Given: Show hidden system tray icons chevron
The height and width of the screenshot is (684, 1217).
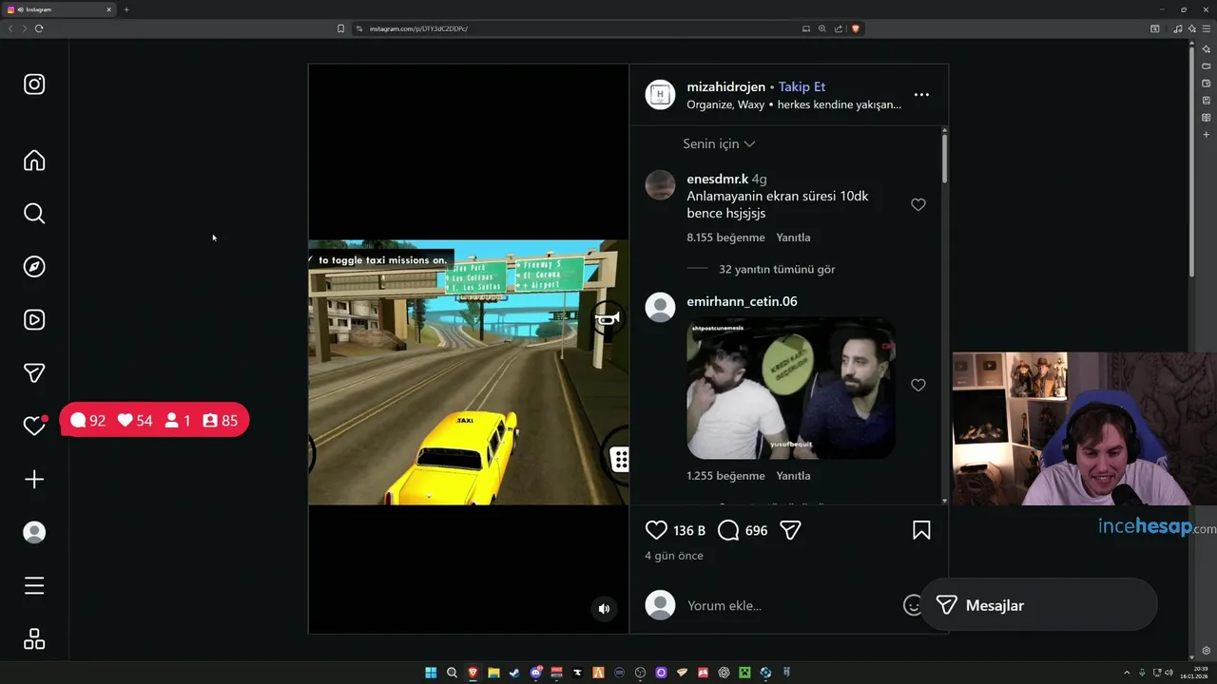Looking at the screenshot, I should (1128, 673).
